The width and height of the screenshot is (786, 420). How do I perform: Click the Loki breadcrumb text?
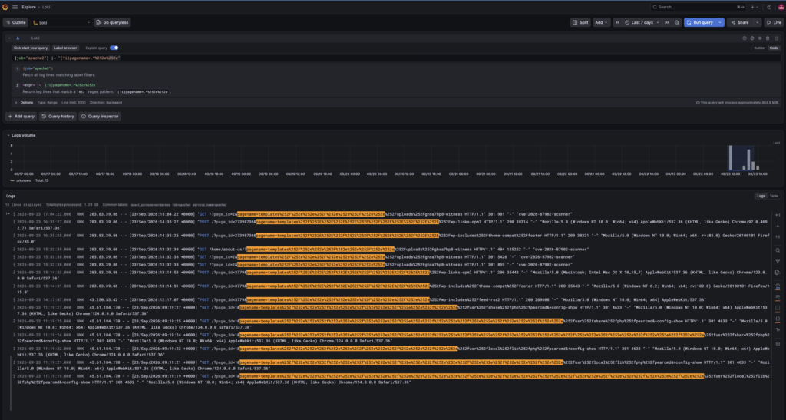(45, 7)
